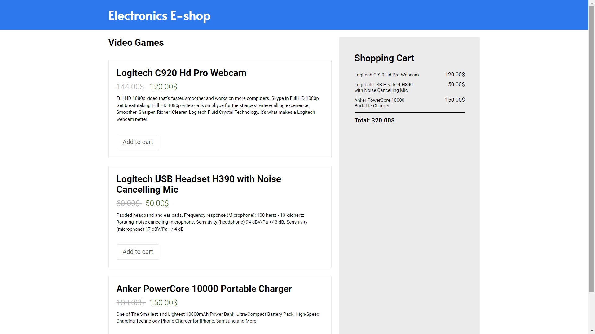Click the headset description paragraph
This screenshot has height=334, width=595.
click(212, 222)
